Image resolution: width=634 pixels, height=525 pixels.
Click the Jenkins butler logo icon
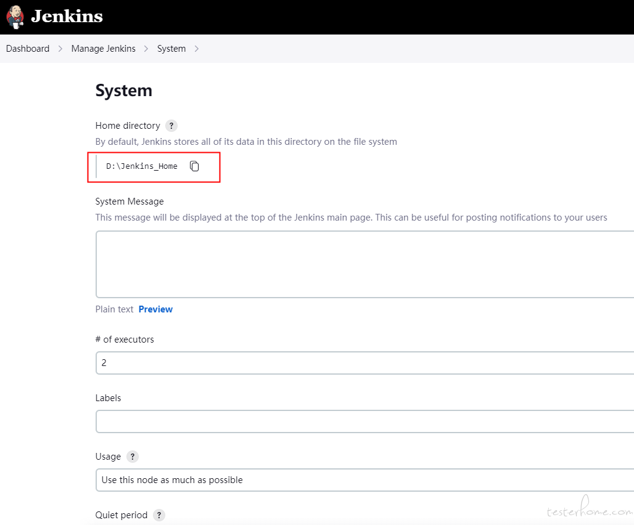click(15, 17)
